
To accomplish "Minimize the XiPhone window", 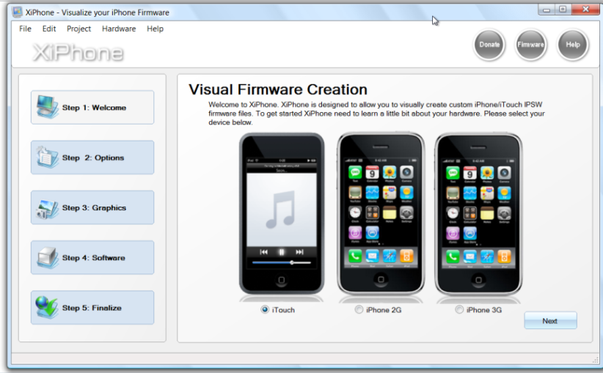I will pos(547,10).
